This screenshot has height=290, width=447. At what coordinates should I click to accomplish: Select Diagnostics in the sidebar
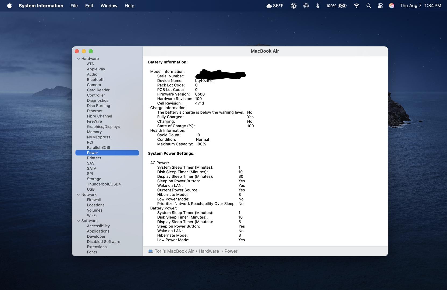pos(98,100)
